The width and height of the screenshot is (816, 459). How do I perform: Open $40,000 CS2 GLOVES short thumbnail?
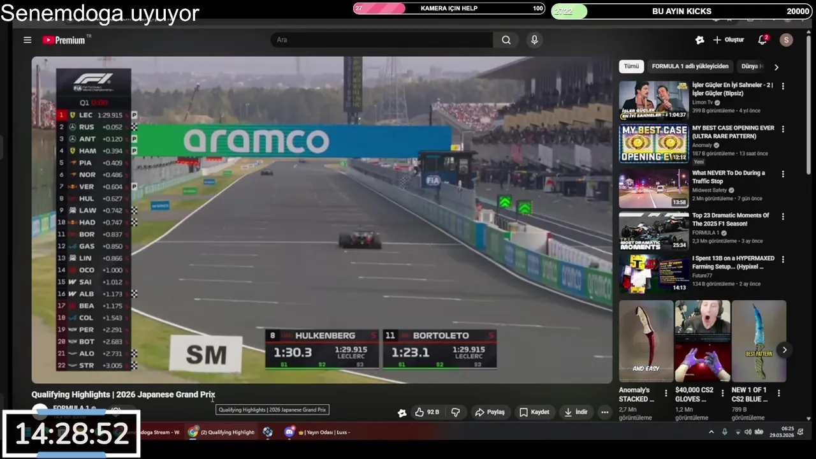(703, 341)
